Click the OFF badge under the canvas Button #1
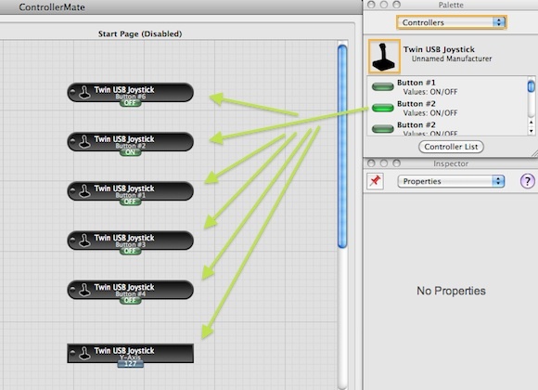The image size is (538, 390). (x=130, y=201)
